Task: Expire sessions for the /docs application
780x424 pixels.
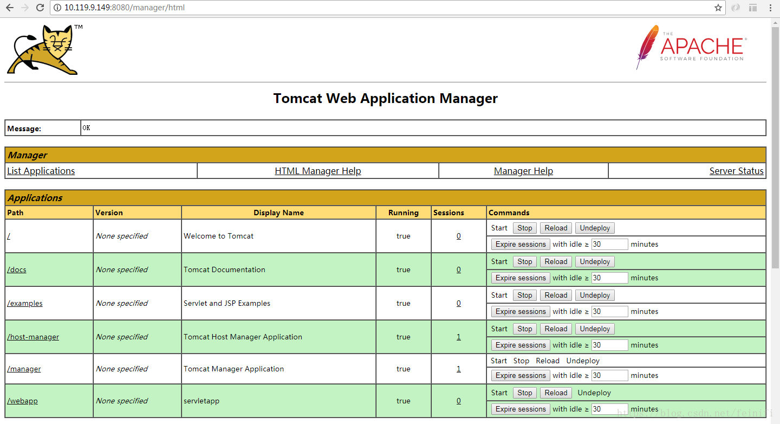Action: (521, 278)
